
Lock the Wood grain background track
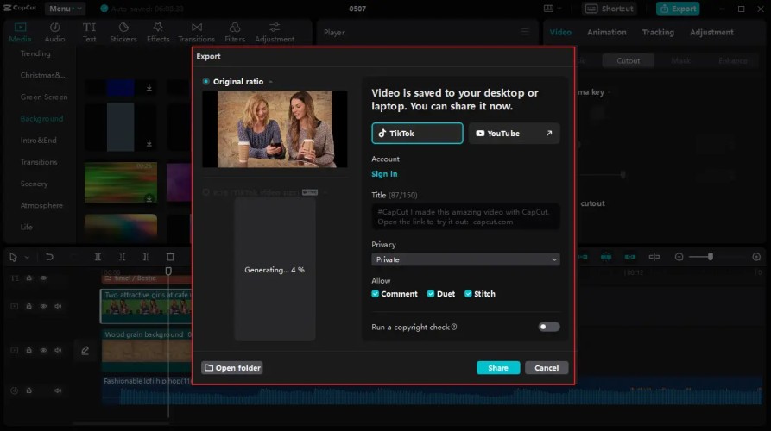(29, 350)
